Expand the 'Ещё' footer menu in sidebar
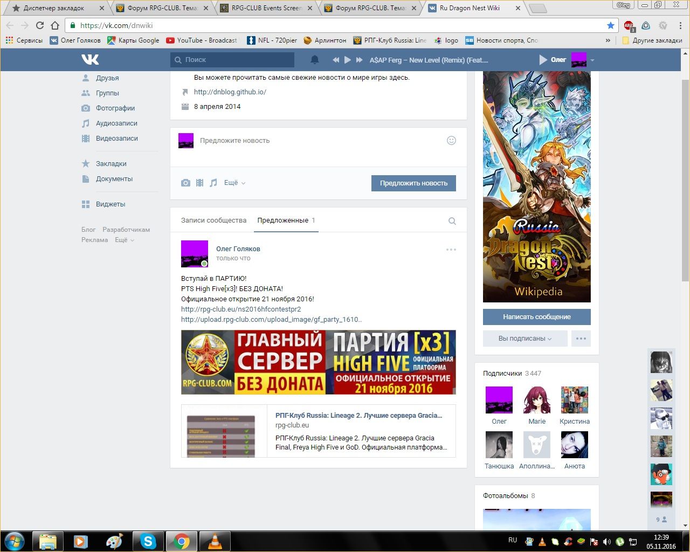Screen dimensions: 690x552 (x=124, y=240)
